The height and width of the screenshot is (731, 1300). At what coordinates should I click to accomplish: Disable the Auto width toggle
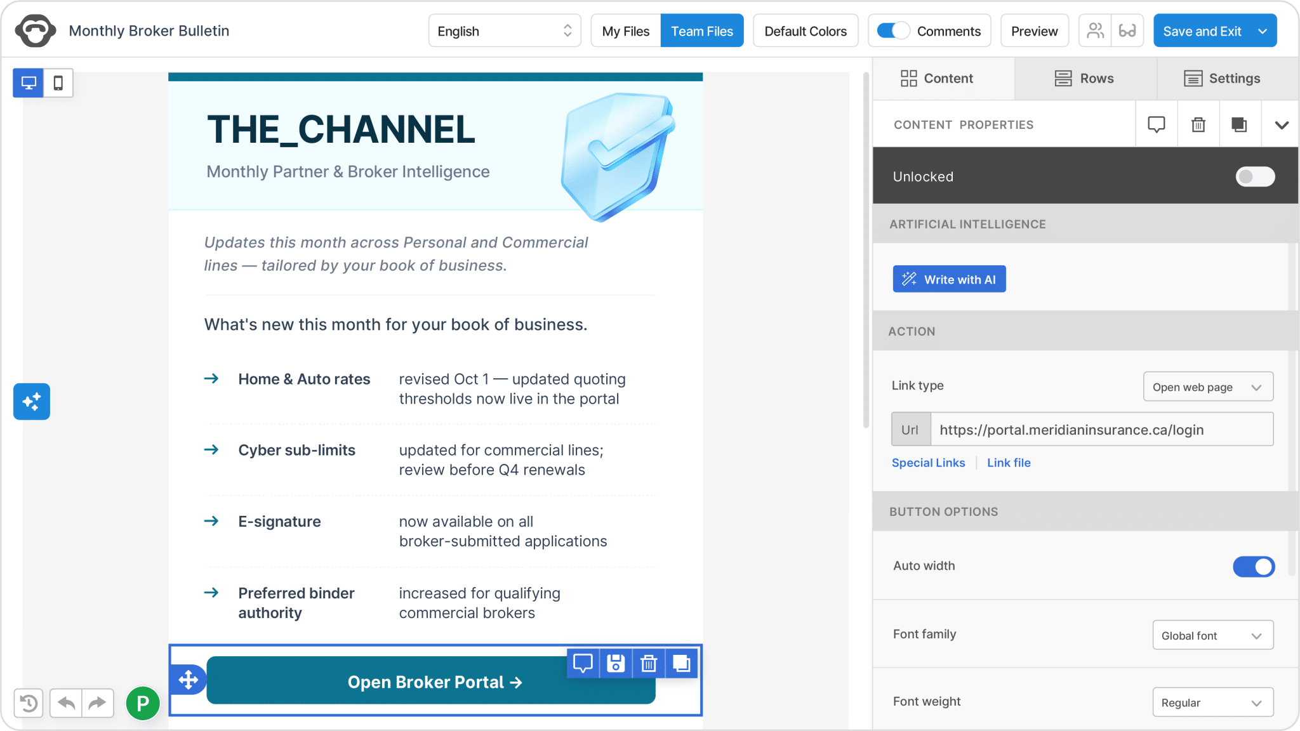1254,567
